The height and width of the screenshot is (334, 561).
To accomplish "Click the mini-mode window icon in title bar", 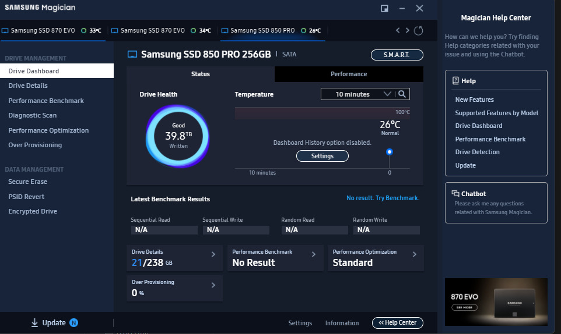I will (385, 8).
